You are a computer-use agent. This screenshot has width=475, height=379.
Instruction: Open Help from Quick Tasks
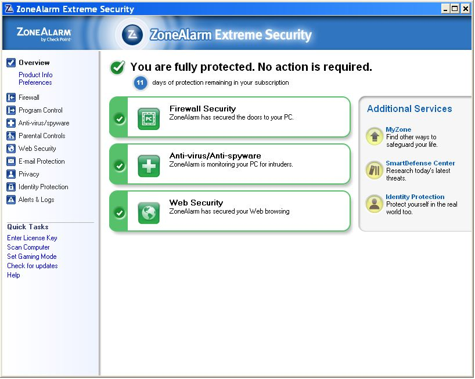[x=13, y=275]
